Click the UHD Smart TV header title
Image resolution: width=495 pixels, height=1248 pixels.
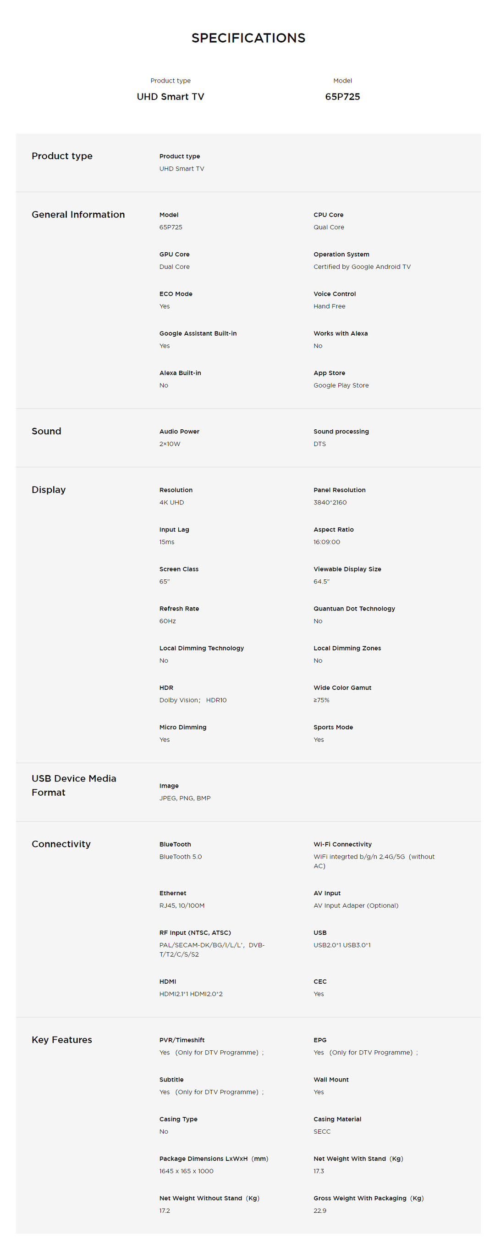[170, 96]
